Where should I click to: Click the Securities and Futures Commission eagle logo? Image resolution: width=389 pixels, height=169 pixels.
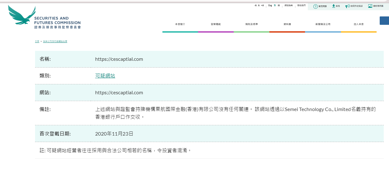(22, 16)
